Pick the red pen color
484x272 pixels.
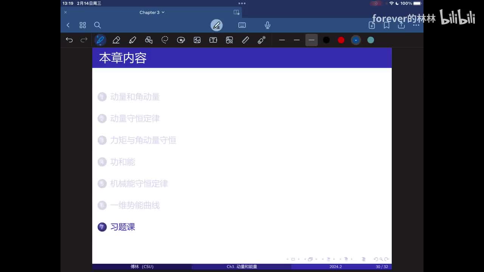(341, 40)
